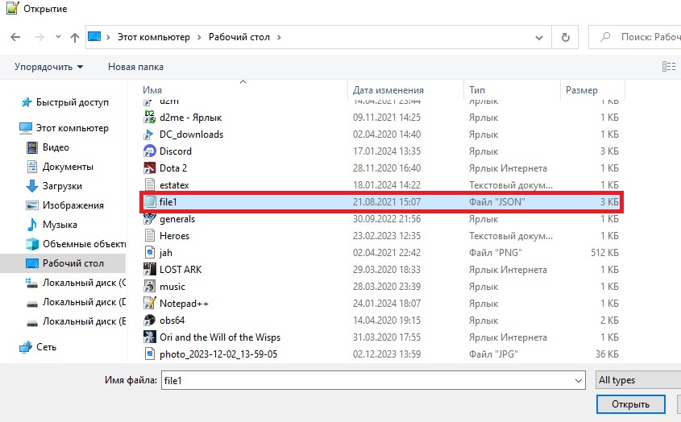Image resolution: width=681 pixels, height=422 pixels.
Task: Select the 'file1' JSON file icon
Action: click(150, 202)
